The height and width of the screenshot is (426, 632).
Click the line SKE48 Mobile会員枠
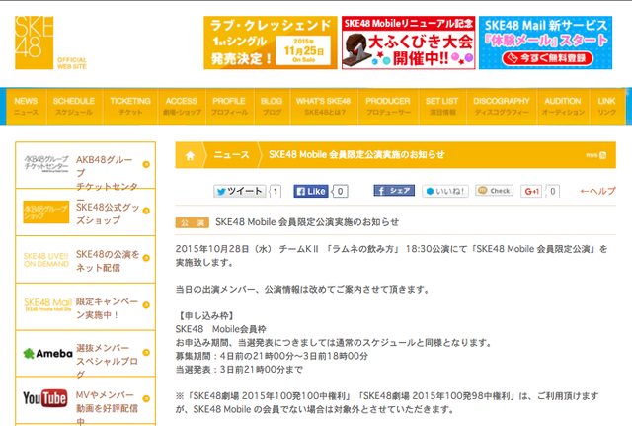pyautogui.click(x=221, y=329)
